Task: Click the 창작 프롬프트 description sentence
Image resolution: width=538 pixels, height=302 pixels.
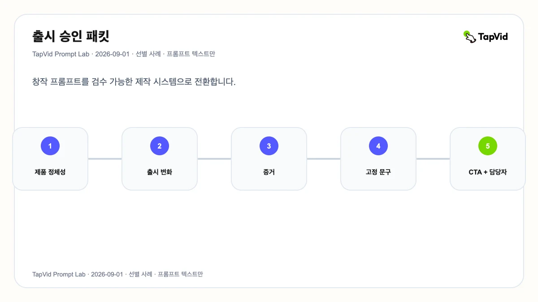Action: 134,82
